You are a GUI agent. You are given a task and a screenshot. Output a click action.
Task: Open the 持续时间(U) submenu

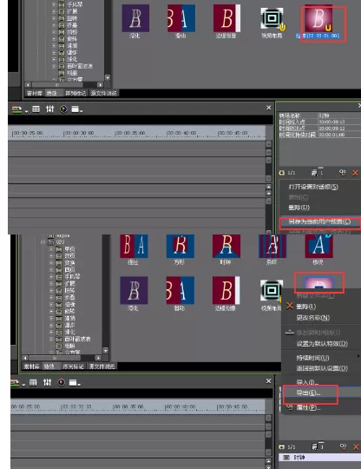312,358
